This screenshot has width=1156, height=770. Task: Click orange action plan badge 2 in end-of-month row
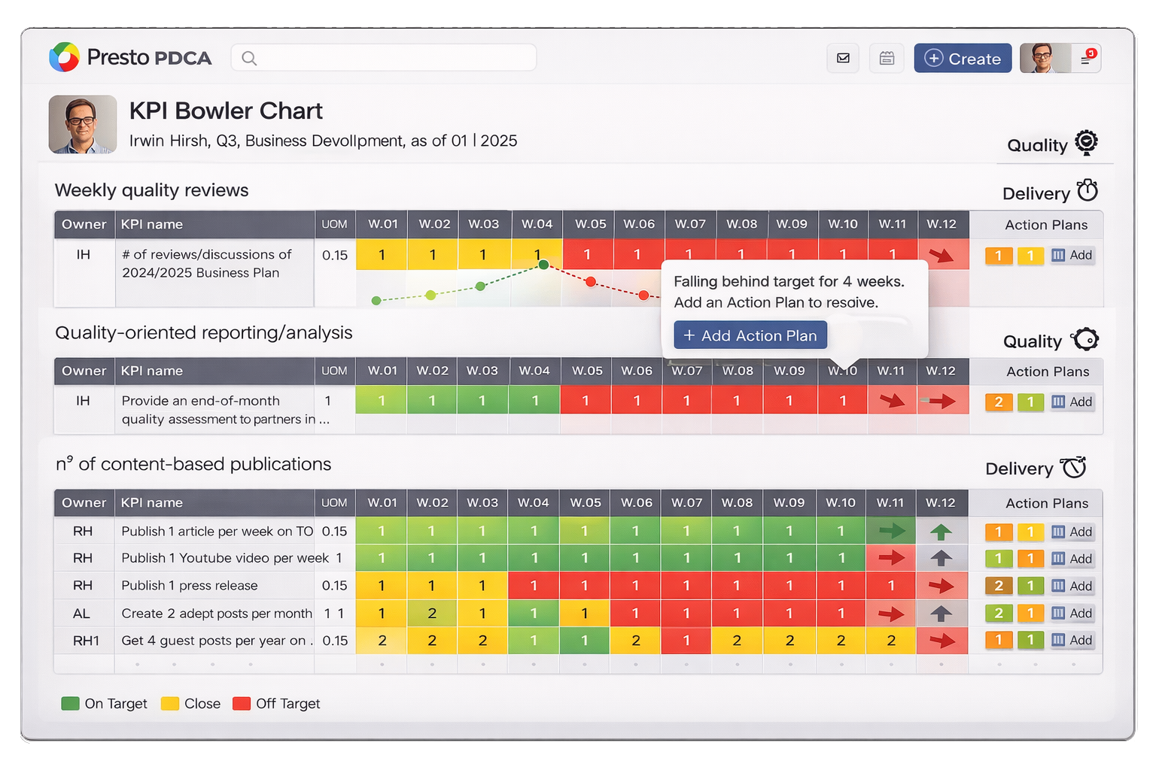998,402
